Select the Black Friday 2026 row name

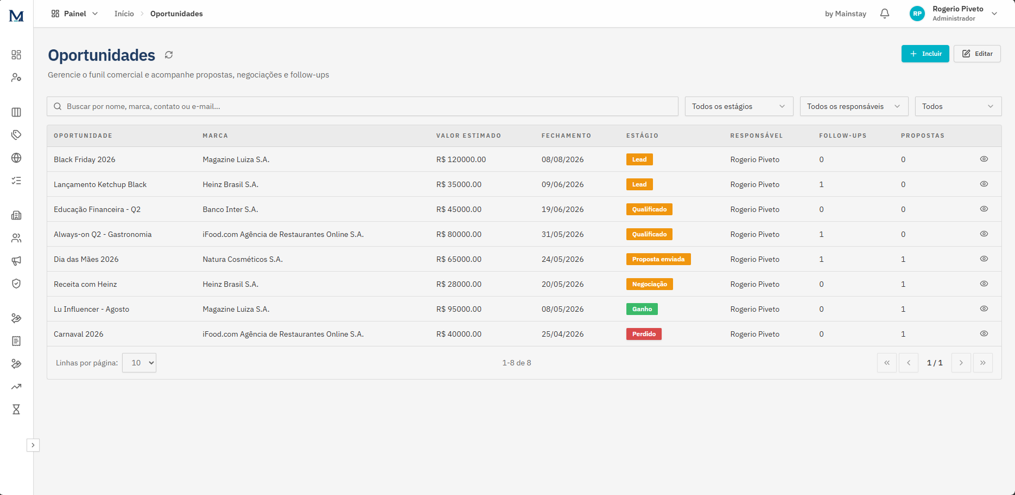coord(85,159)
